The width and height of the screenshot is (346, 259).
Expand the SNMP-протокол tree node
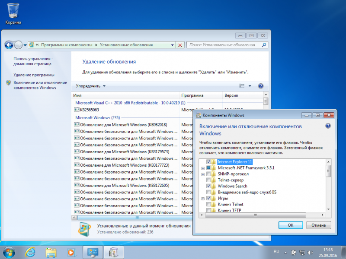pos(203,174)
